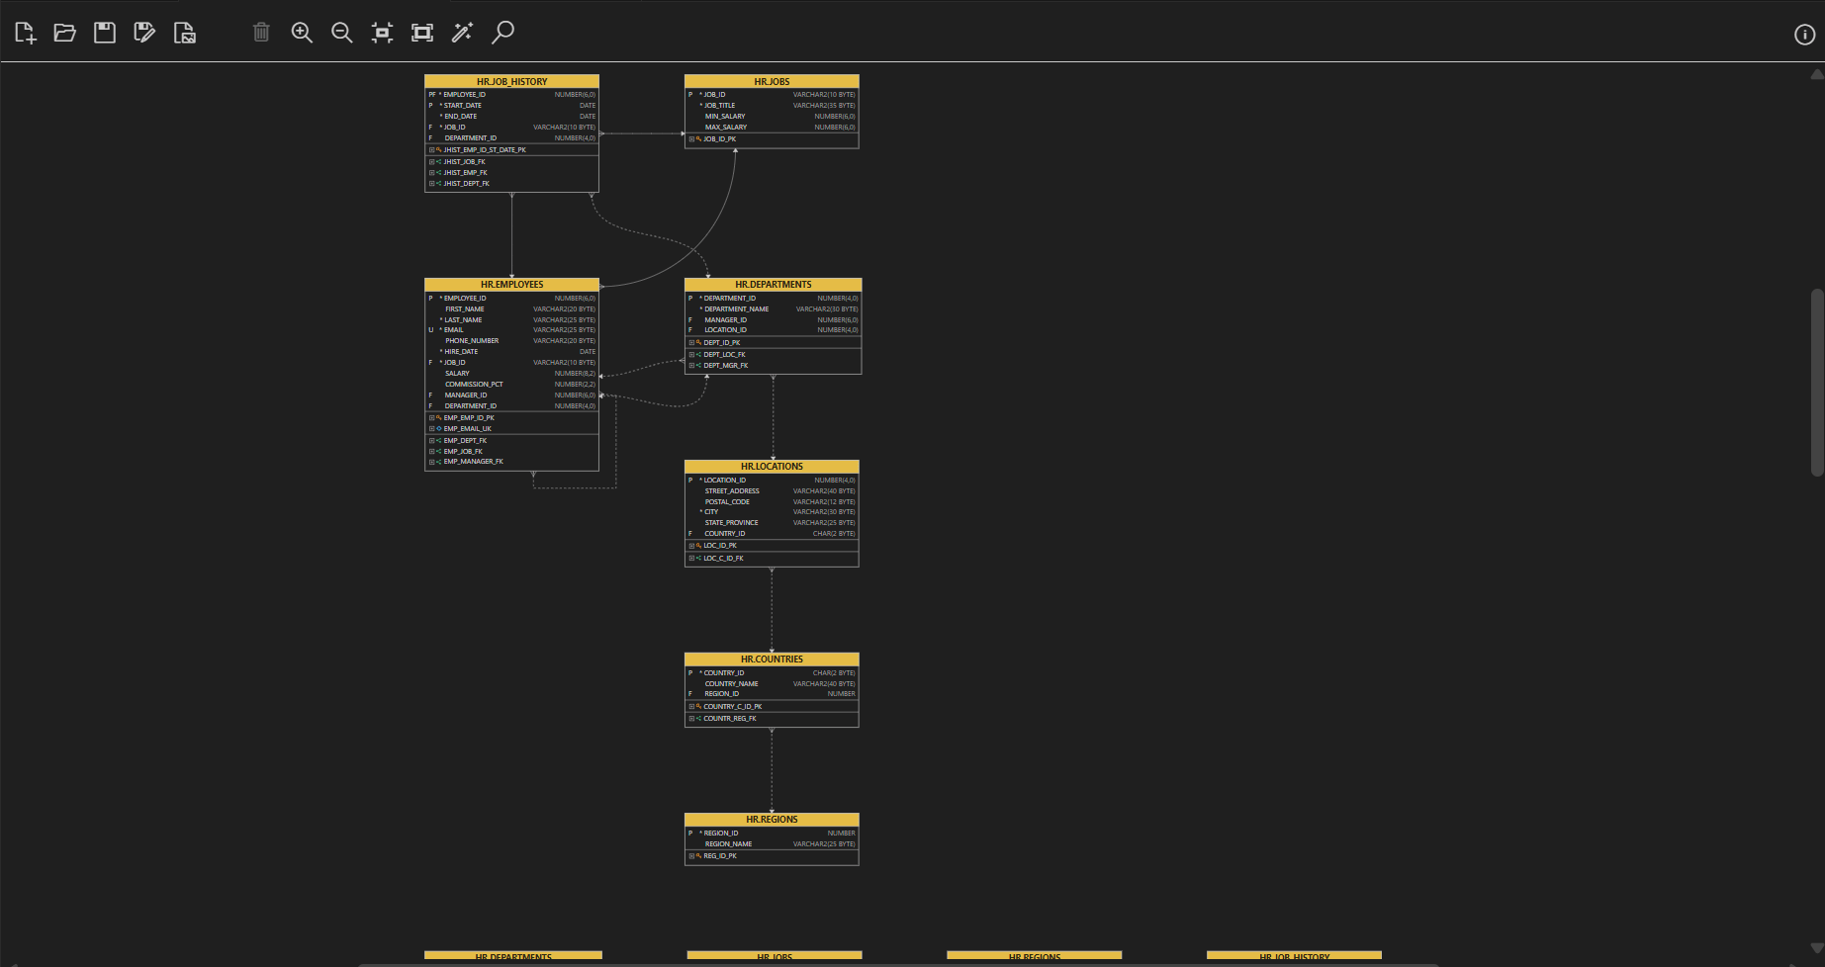Screen dimensions: 1825x967
Task: Expand LOC_C_ID_FK in HR.LOCATIONS
Action: coord(692,557)
